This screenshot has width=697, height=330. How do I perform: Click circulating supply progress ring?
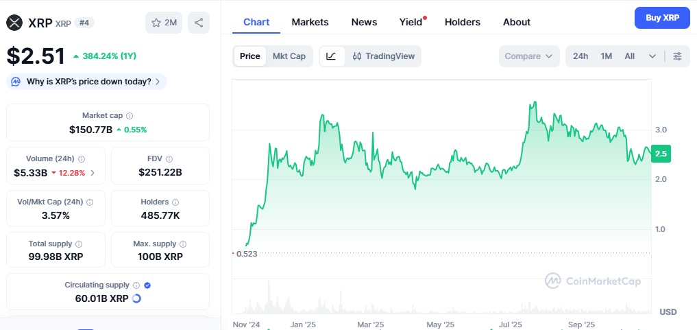click(x=137, y=298)
